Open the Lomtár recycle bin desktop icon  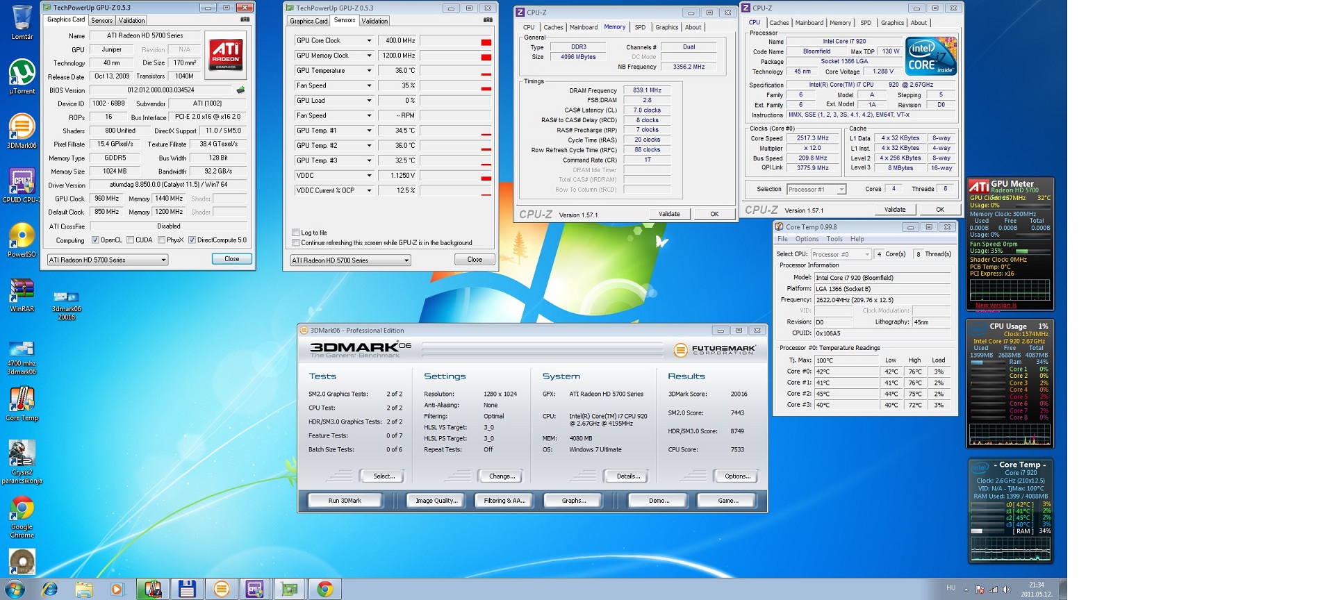pyautogui.click(x=22, y=22)
